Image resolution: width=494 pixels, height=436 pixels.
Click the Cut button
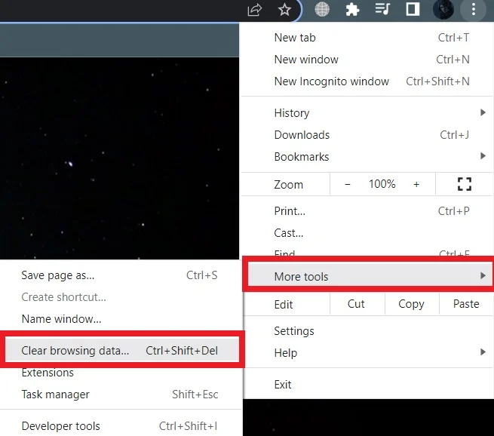pos(356,304)
